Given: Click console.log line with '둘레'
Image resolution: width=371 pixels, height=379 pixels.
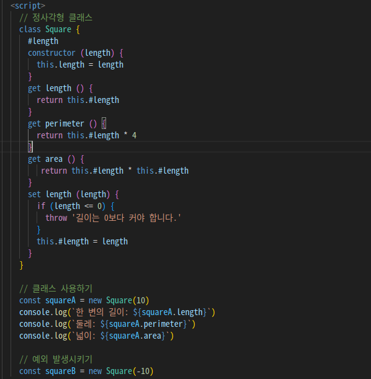Looking at the screenshot, I should (107, 324).
